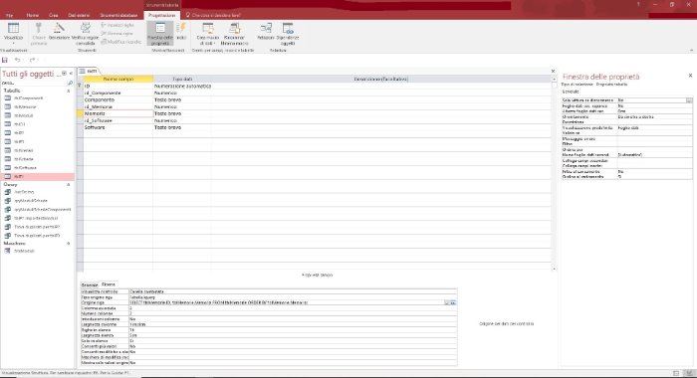
Task: Click Memoria's 'Testo breve' data type
Action: [182, 113]
